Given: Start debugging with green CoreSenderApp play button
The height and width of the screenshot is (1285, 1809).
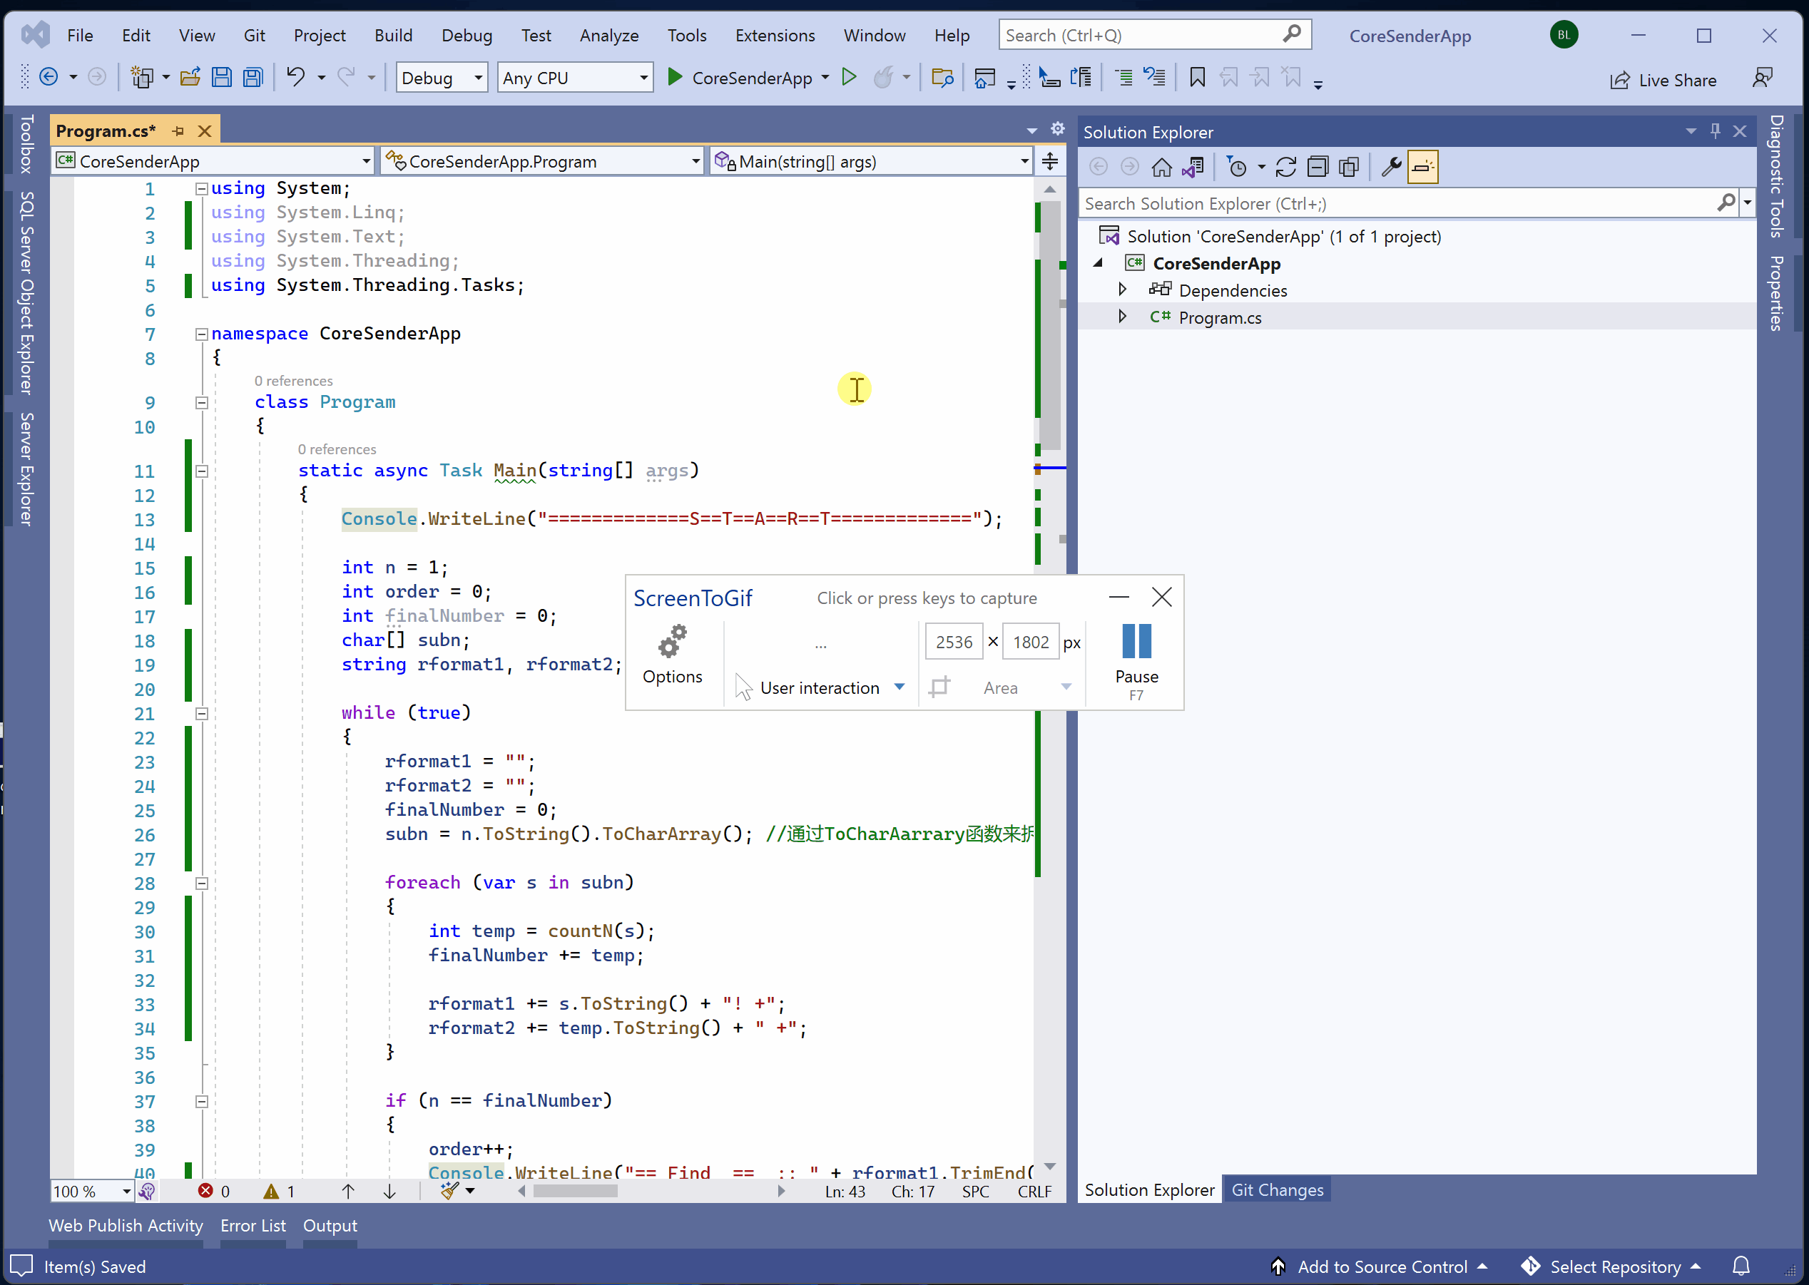Looking at the screenshot, I should 675,78.
